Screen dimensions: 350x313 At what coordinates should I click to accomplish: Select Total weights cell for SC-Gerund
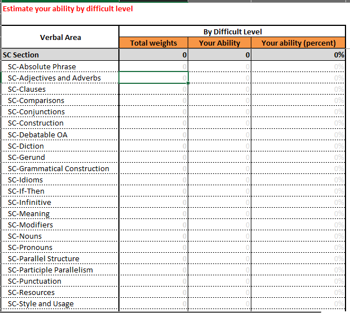click(x=153, y=157)
